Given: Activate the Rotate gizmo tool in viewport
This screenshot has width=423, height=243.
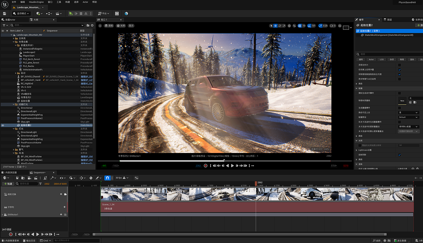Looking at the screenshot, I should pos(280,26).
